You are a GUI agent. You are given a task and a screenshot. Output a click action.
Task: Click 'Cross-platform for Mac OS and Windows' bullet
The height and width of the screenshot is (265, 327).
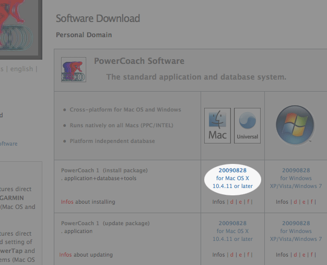click(125, 109)
